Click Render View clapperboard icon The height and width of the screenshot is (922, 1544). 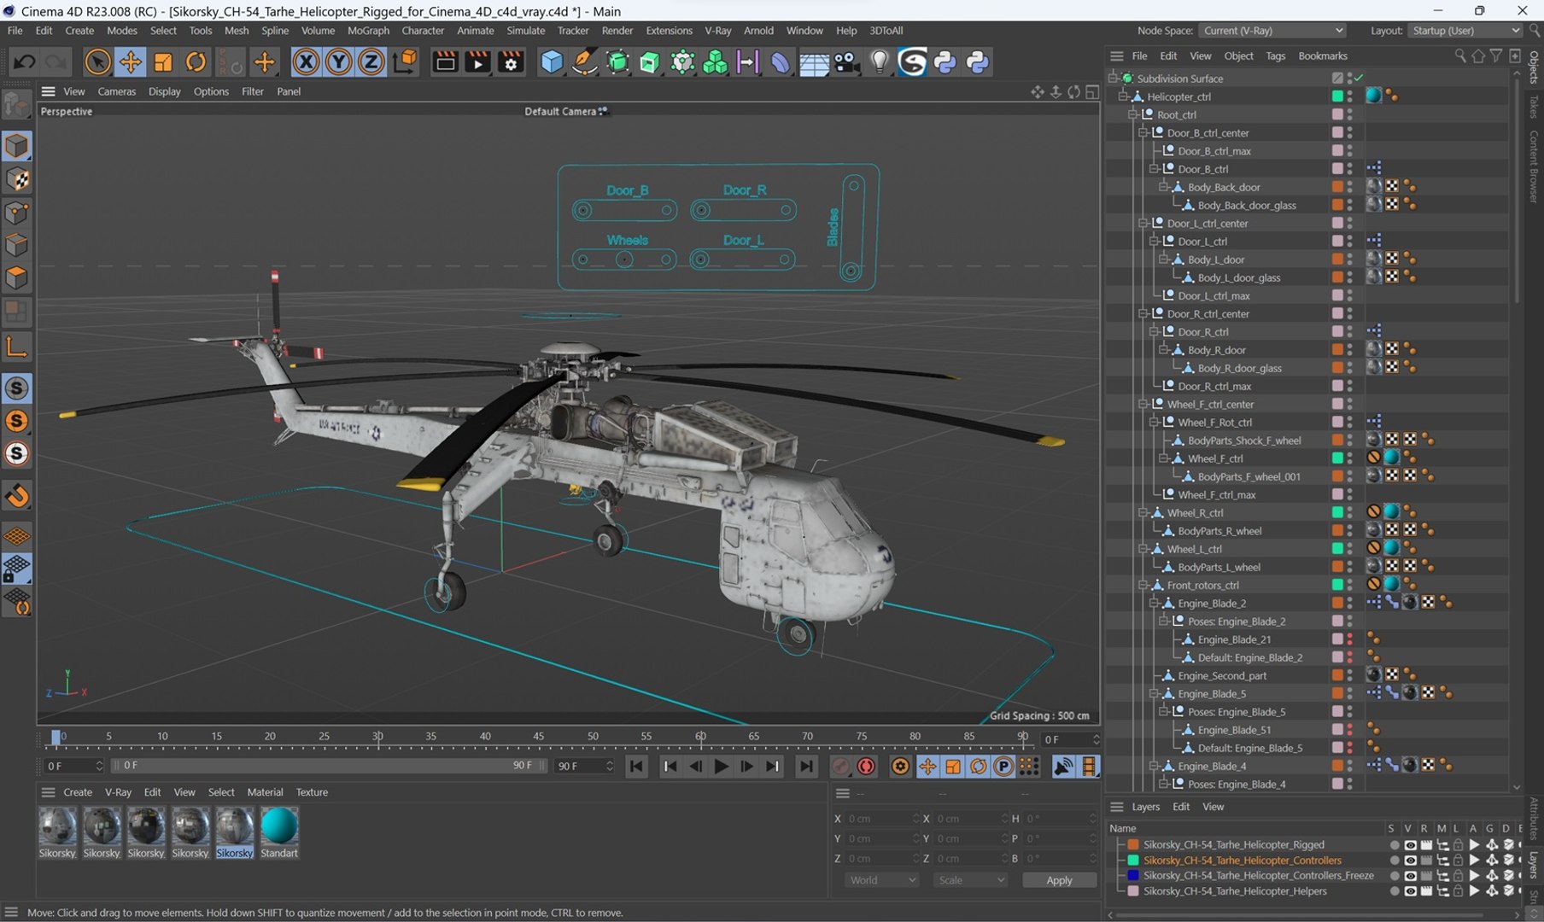pyautogui.click(x=445, y=61)
